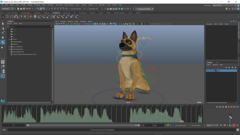Screen dimensions: 240x135
Task: Switch to the Rigging shelf tab
Action: tap(46, 13)
